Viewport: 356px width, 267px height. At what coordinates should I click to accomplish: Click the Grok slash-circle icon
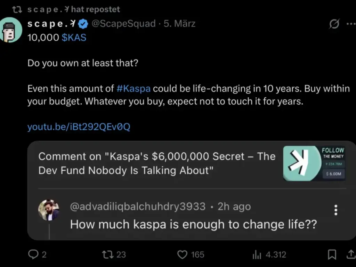click(334, 24)
